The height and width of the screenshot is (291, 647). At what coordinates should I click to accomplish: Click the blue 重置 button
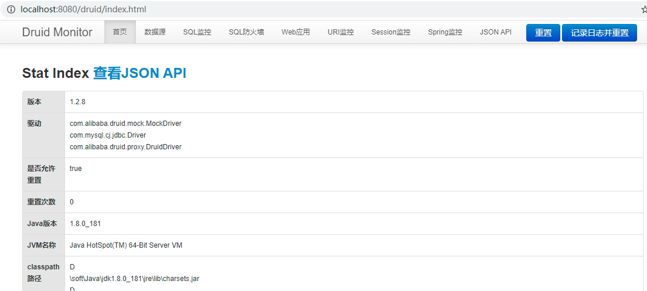(543, 33)
